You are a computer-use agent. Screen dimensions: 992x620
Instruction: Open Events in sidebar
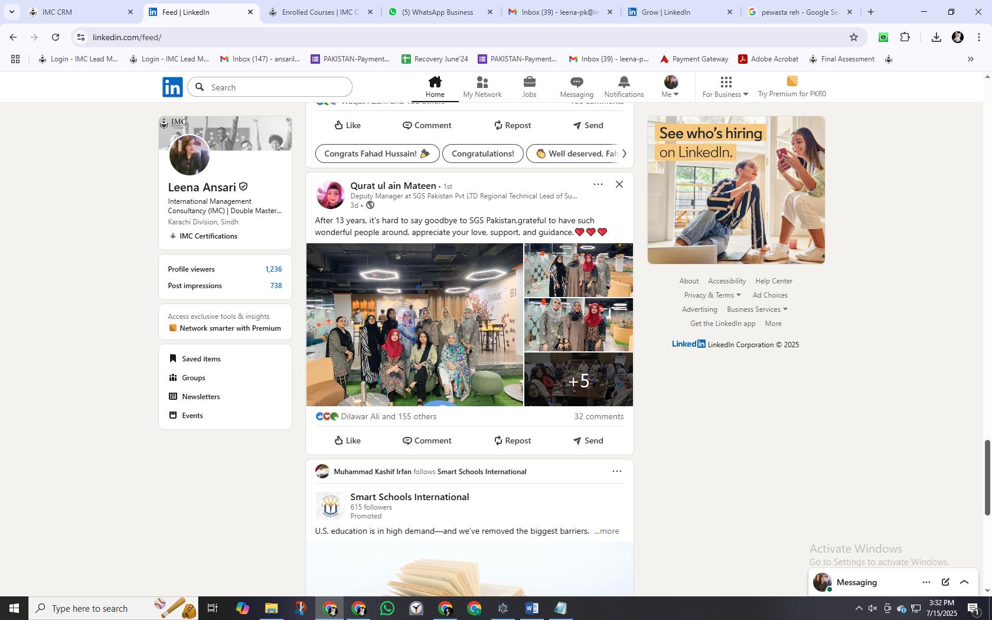click(186, 415)
